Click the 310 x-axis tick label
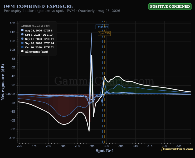Viewport: 195px width, 158px height. (x=135, y=146)
